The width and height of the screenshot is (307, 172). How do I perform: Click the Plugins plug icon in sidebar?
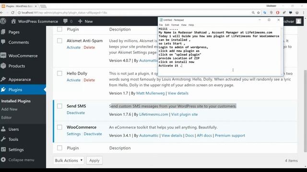point(3,89)
